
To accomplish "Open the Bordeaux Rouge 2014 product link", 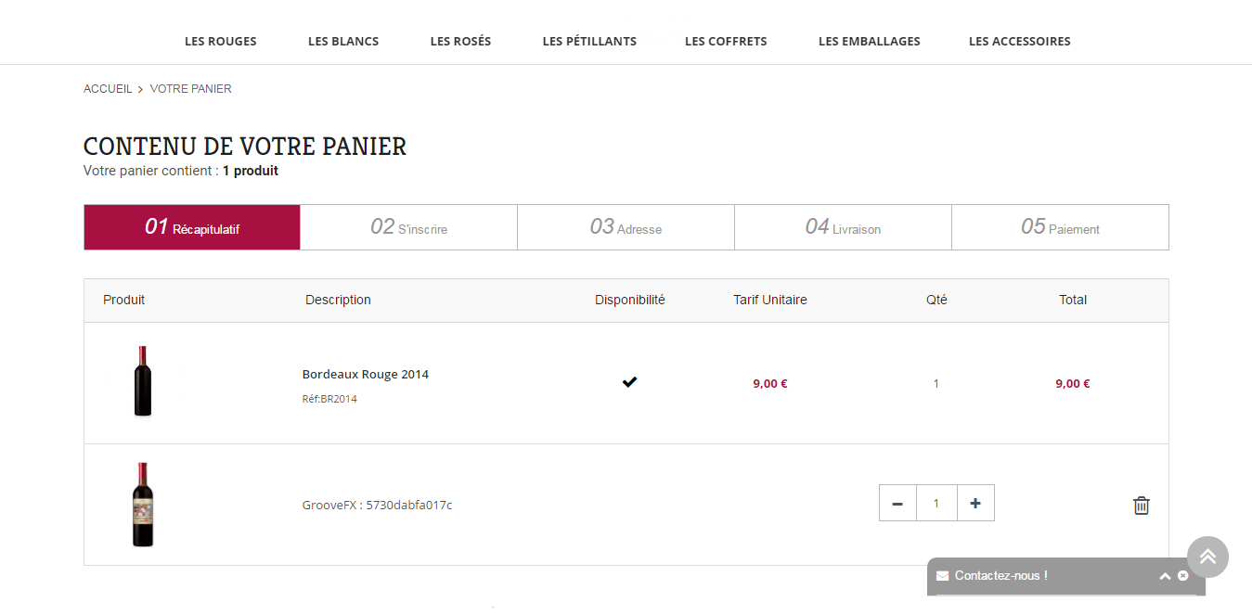I will pyautogui.click(x=366, y=375).
